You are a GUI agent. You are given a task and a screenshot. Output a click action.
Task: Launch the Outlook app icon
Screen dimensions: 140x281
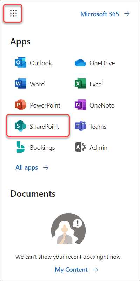coord(21,63)
